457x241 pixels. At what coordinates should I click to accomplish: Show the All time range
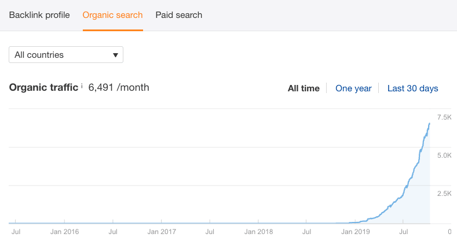click(304, 88)
